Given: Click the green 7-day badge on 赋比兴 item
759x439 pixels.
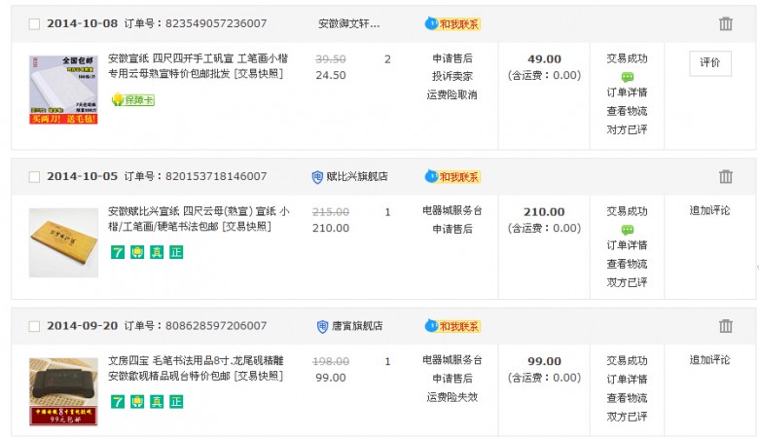Looking at the screenshot, I should (x=118, y=252).
